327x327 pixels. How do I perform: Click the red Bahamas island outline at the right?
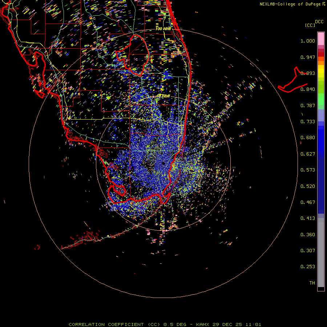pos(292,80)
